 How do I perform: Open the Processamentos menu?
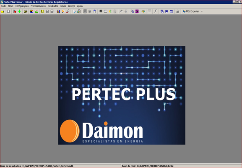pyautogui.click(x=38, y=6)
